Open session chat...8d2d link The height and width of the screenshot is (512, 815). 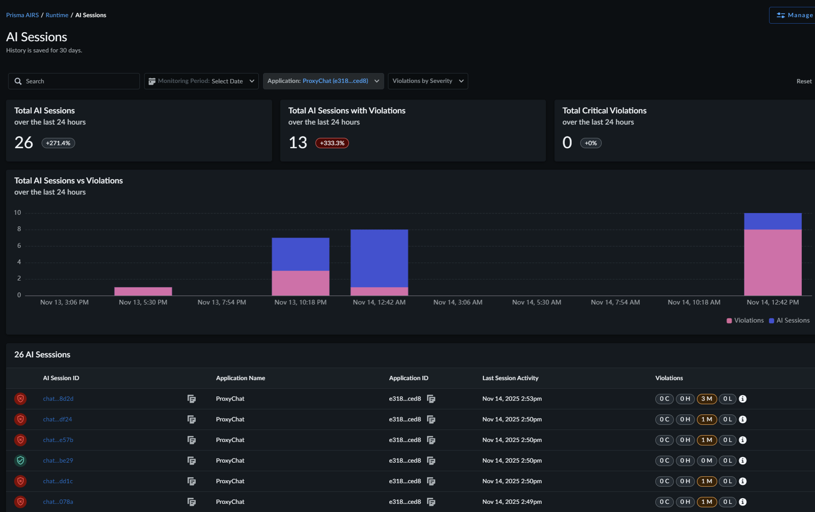(x=58, y=399)
